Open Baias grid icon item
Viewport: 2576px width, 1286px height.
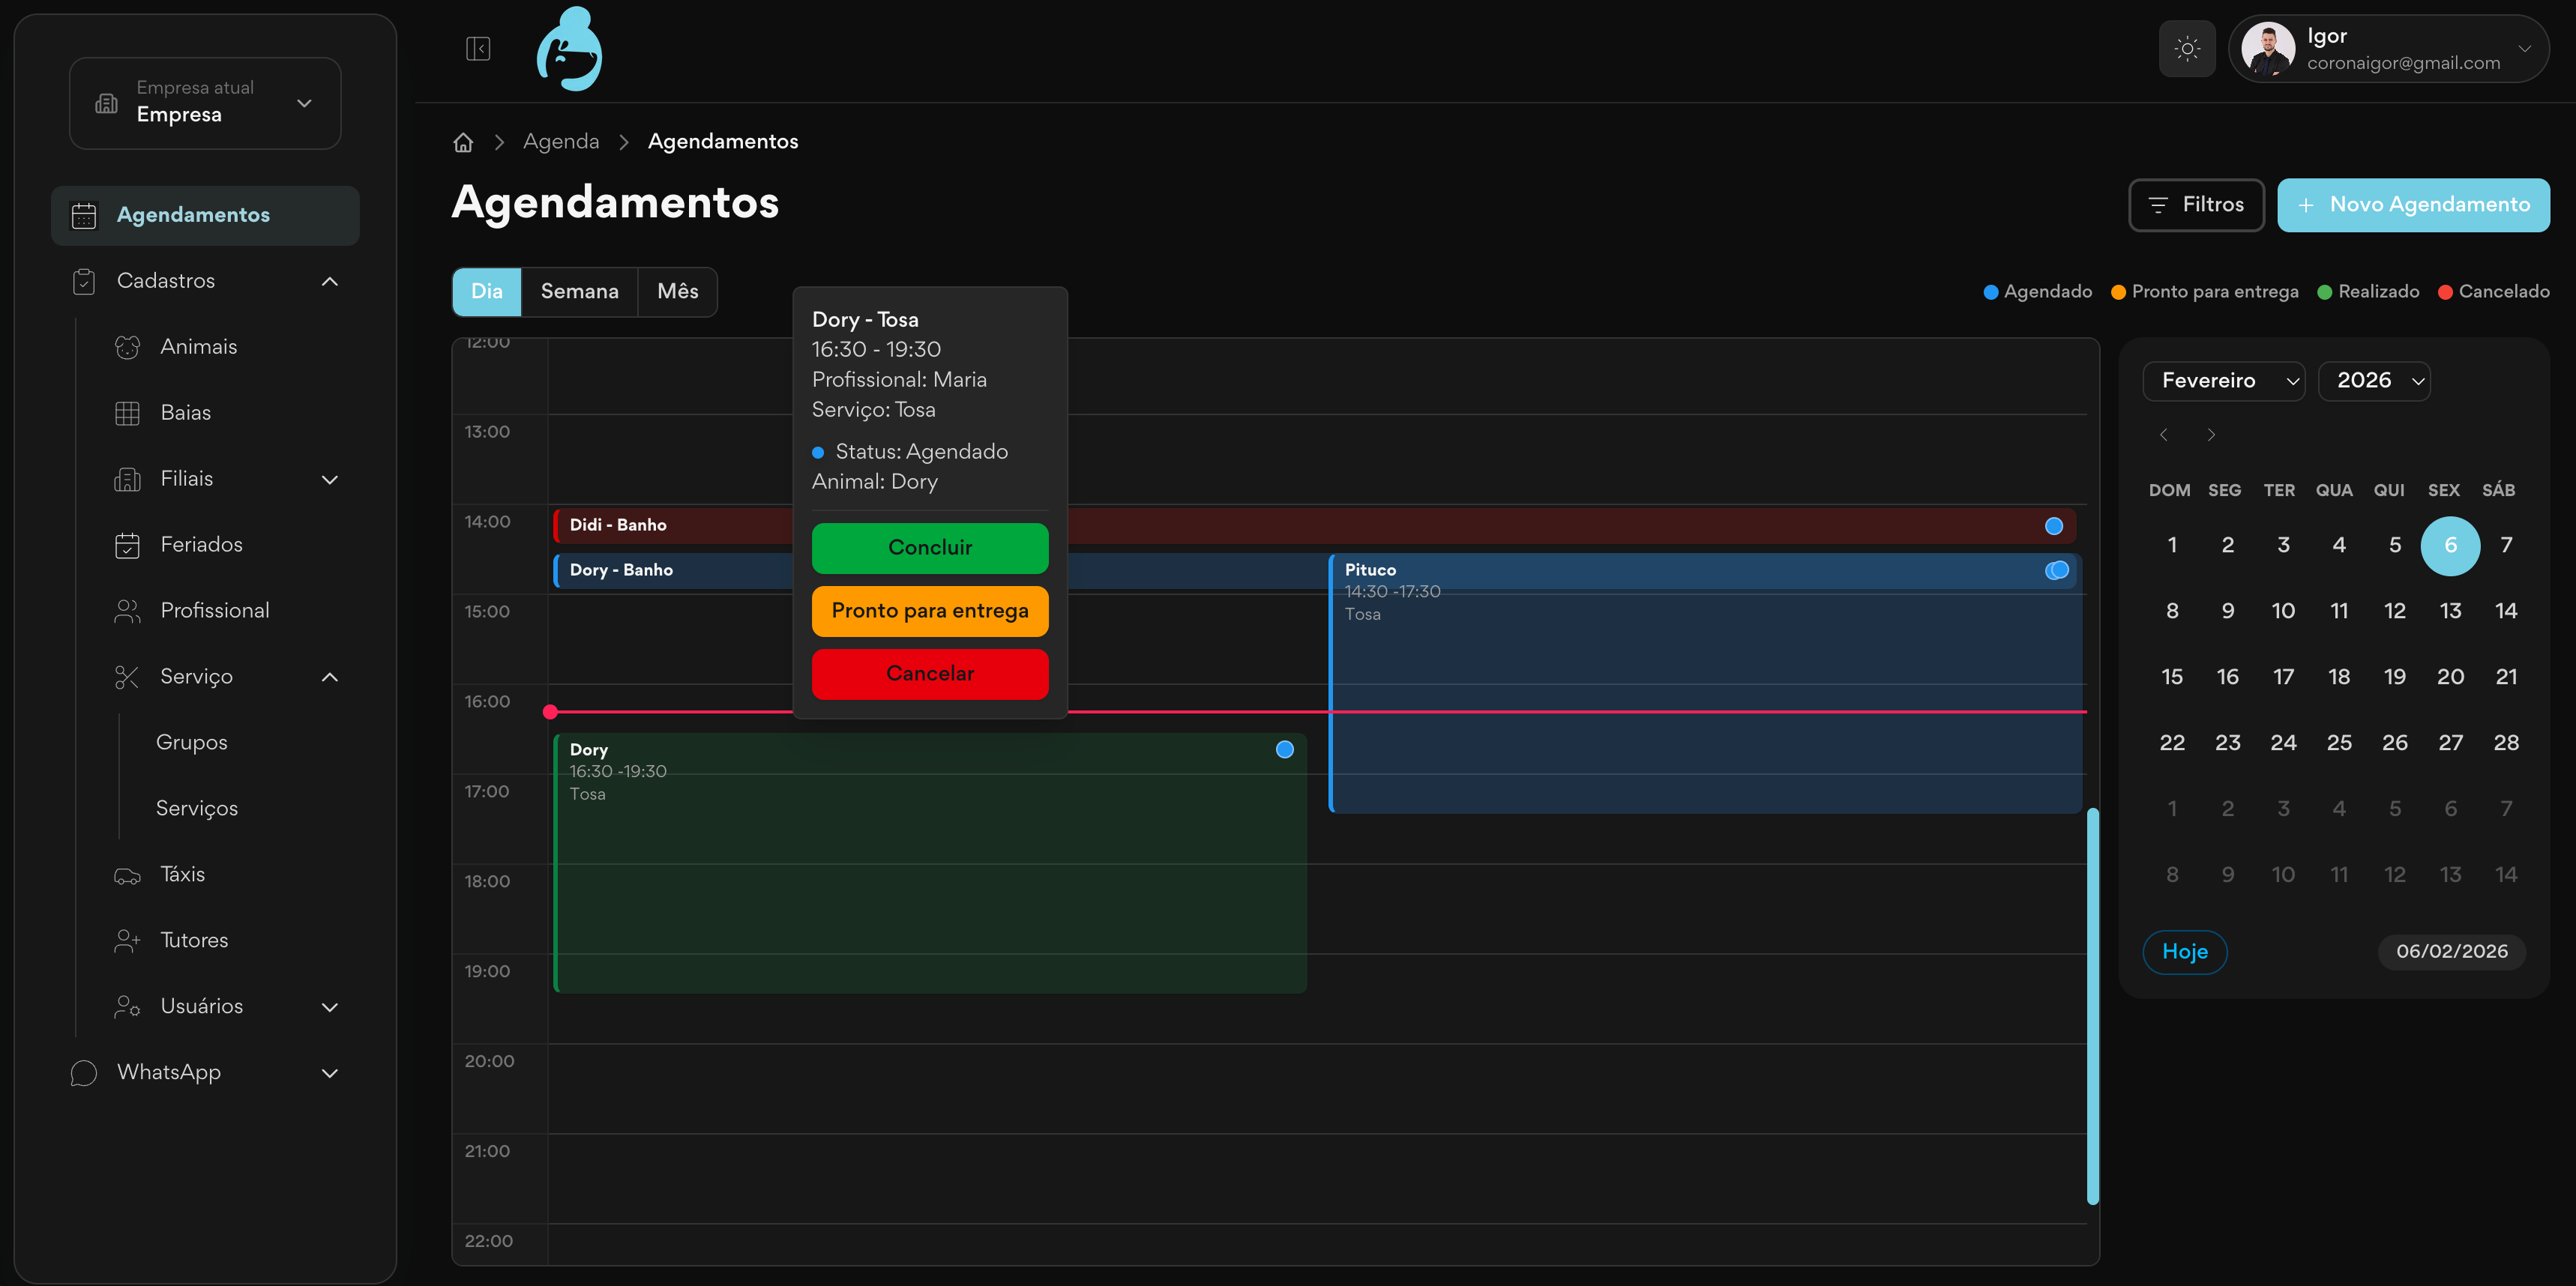[x=185, y=413]
